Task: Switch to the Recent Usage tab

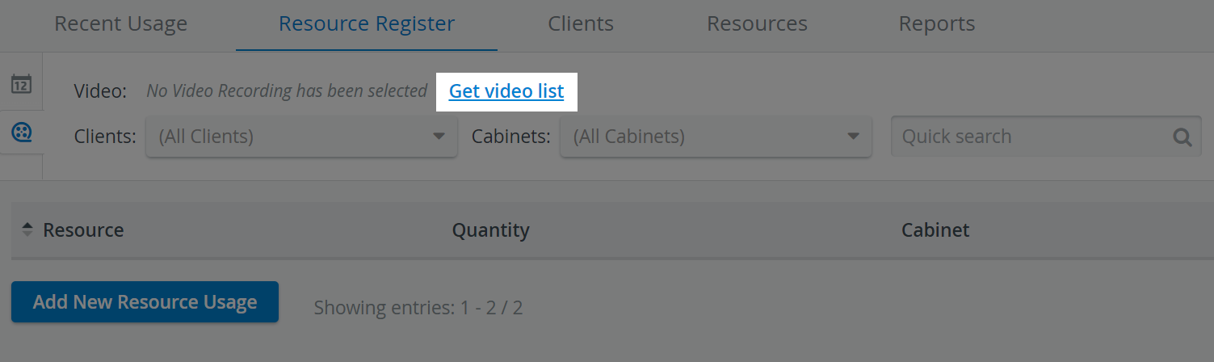Action: (x=121, y=24)
